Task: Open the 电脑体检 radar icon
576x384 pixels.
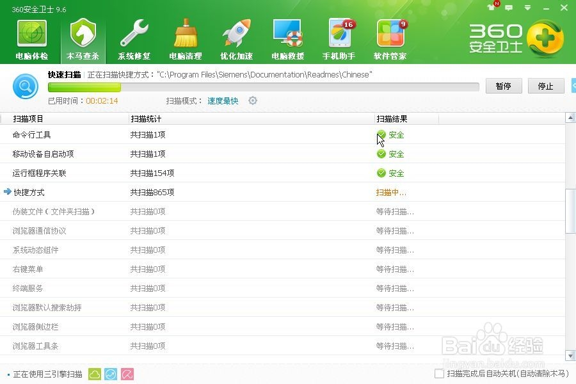Action: pos(32,39)
